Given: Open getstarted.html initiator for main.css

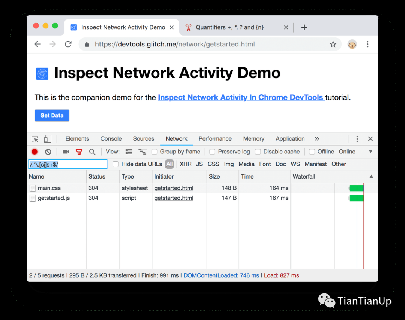Looking at the screenshot, I should tap(174, 188).
